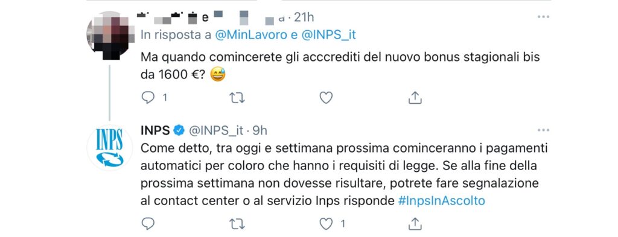This screenshot has width=618, height=237.
Task: Open the @INPS_it mention in reply line
Action: (x=328, y=35)
